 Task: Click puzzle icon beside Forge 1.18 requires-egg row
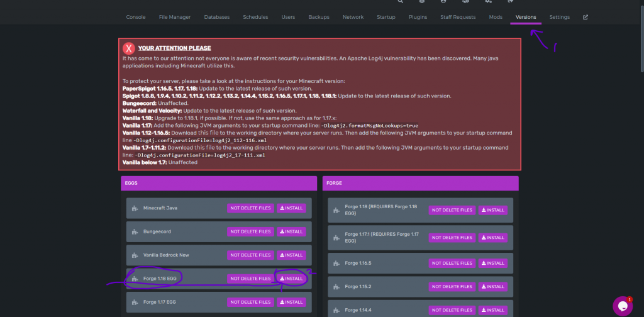pyautogui.click(x=336, y=210)
